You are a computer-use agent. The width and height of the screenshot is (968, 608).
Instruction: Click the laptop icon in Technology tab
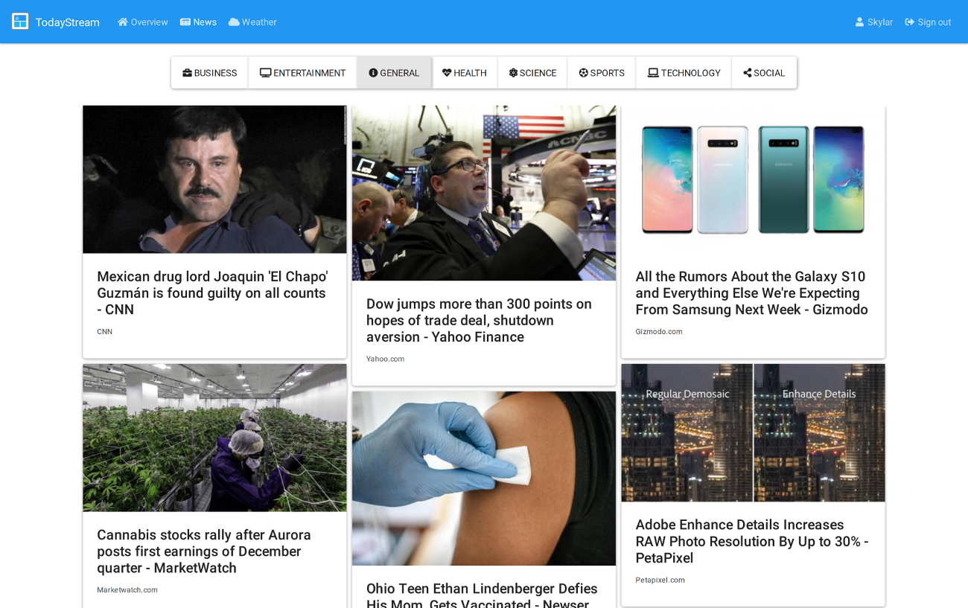[653, 73]
